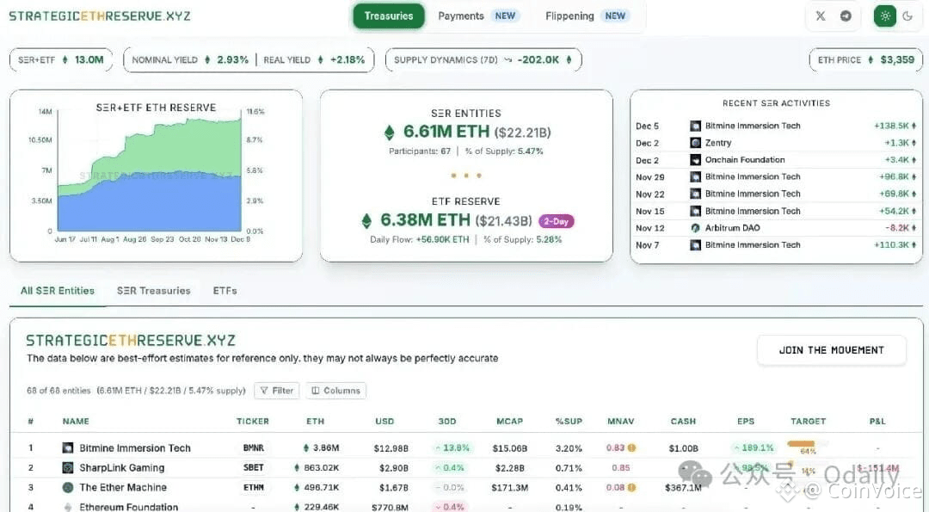The width and height of the screenshot is (929, 512).
Task: Click Onchain Foundation icon in activities
Action: point(696,160)
